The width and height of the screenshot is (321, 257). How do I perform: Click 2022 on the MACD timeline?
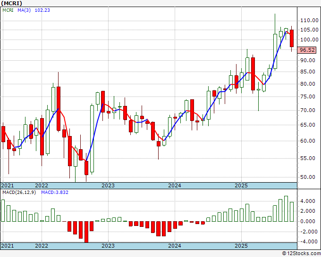click(42, 246)
